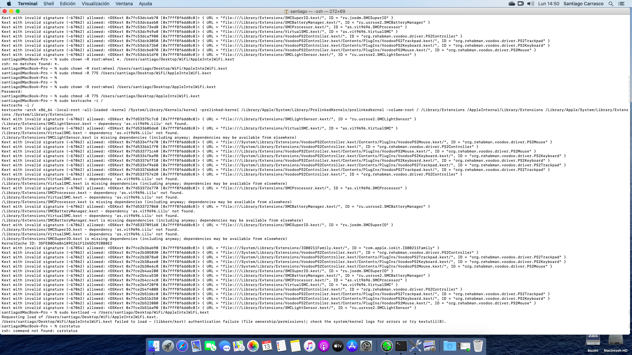This screenshot has height=355, width=632.
Task: Open the window stack next to Trash
Action: (464, 346)
